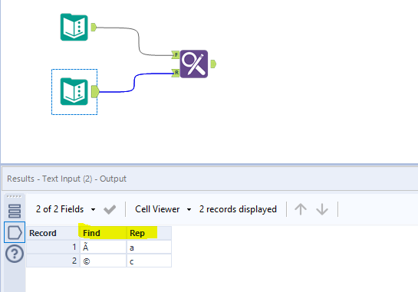Apply field changes with checkmark
This screenshot has height=292, width=418.
(110, 209)
